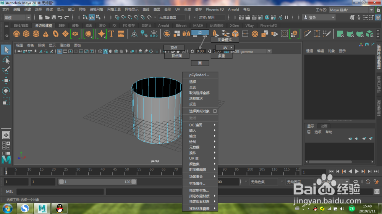This screenshot has height=214, width=382.
Task: Pick 对象模式 in the marking menu
Action: coord(225,40)
